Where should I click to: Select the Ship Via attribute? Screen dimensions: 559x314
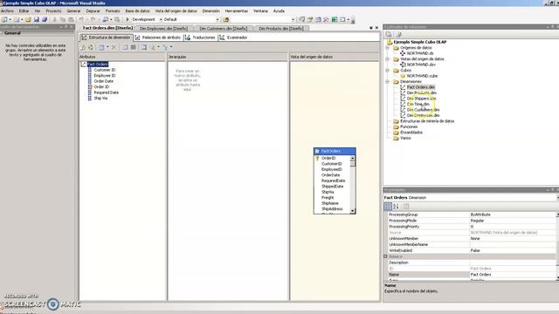(x=100, y=99)
